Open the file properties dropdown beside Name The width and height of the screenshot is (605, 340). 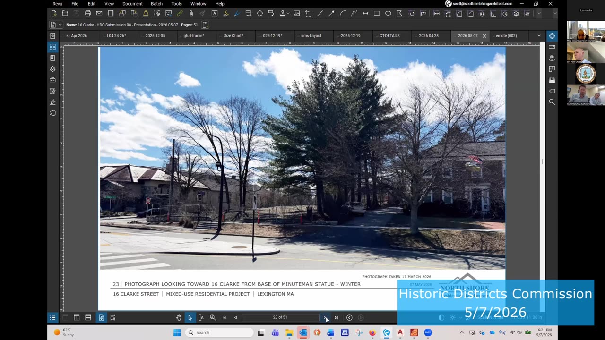[x=60, y=25]
